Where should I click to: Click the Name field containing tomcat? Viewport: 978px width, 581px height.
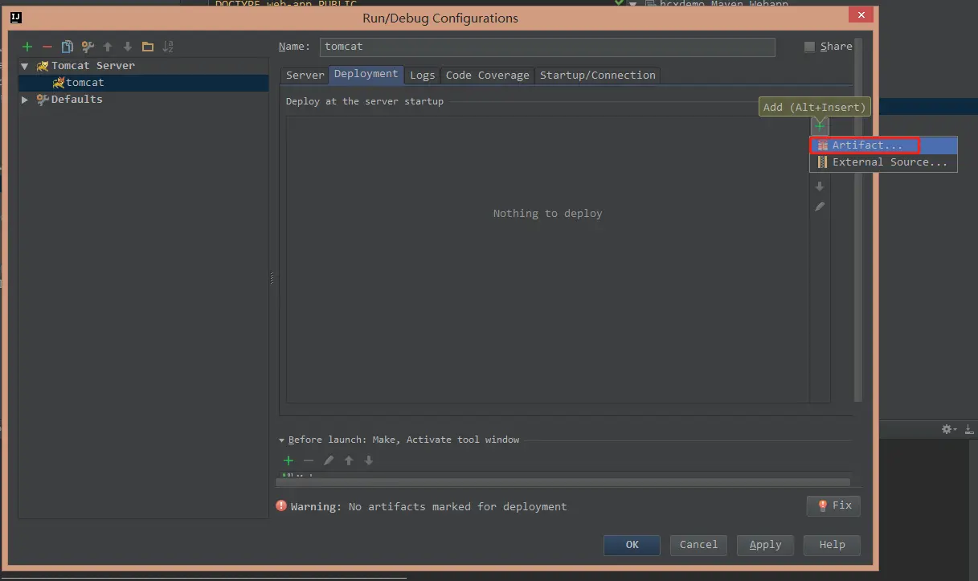547,47
